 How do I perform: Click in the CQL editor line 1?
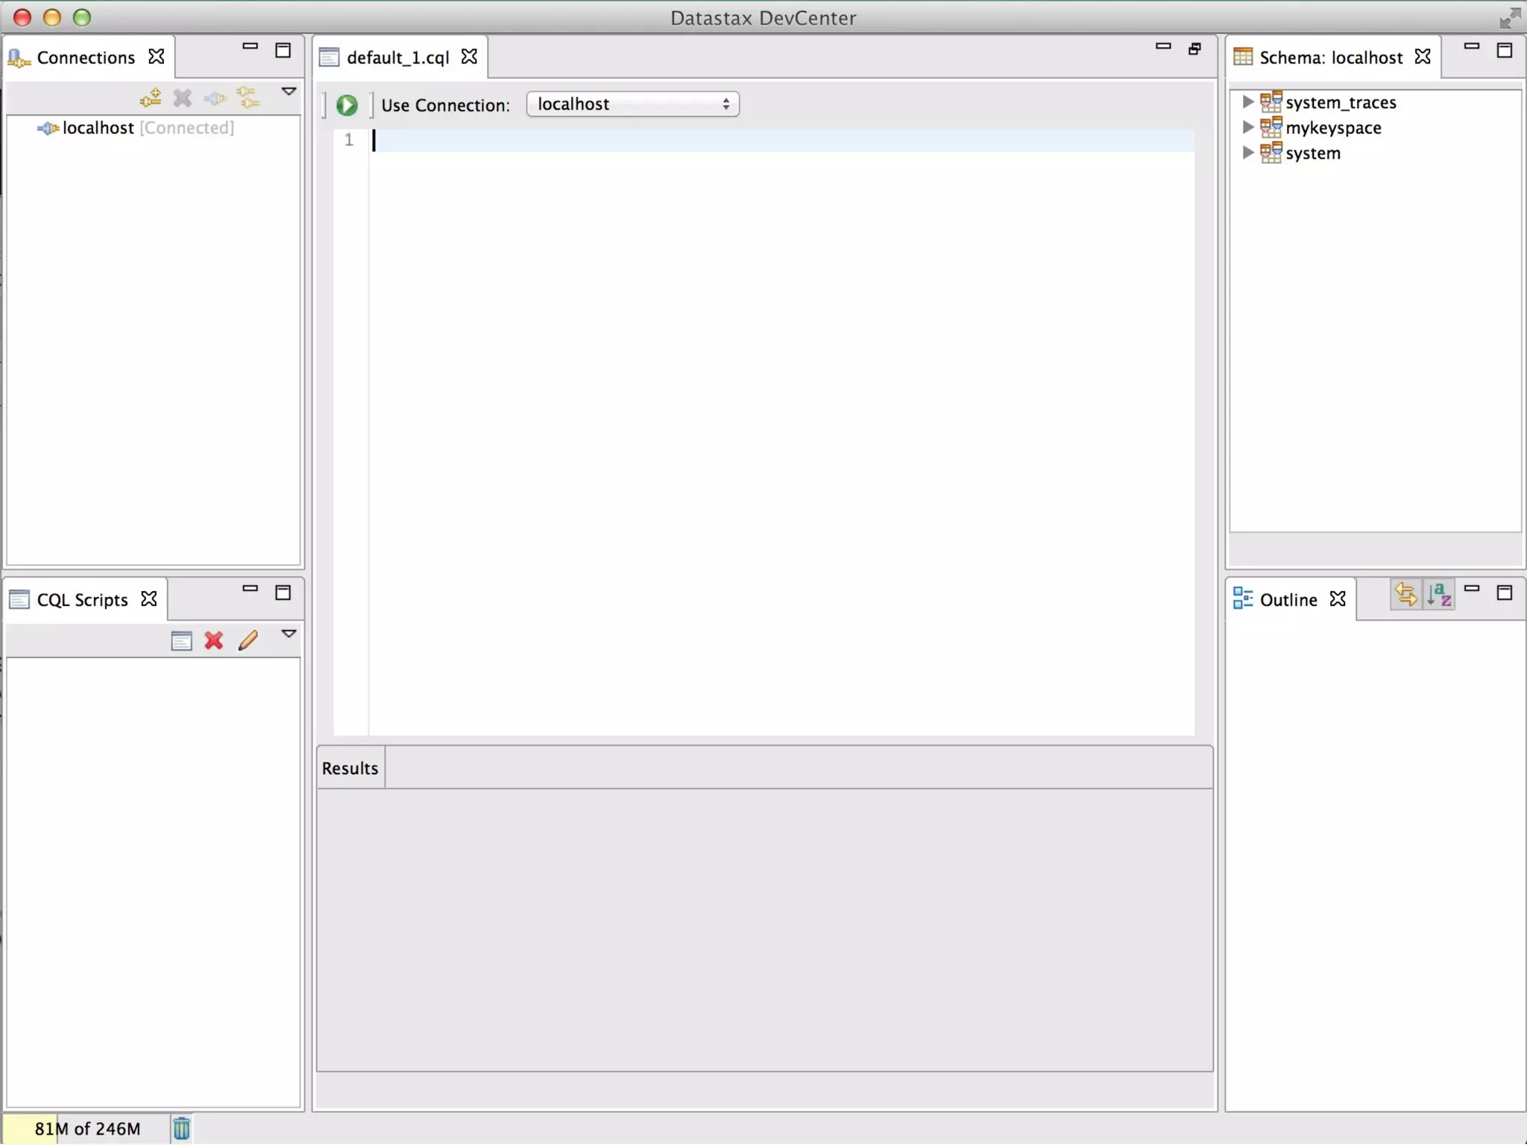coord(746,140)
